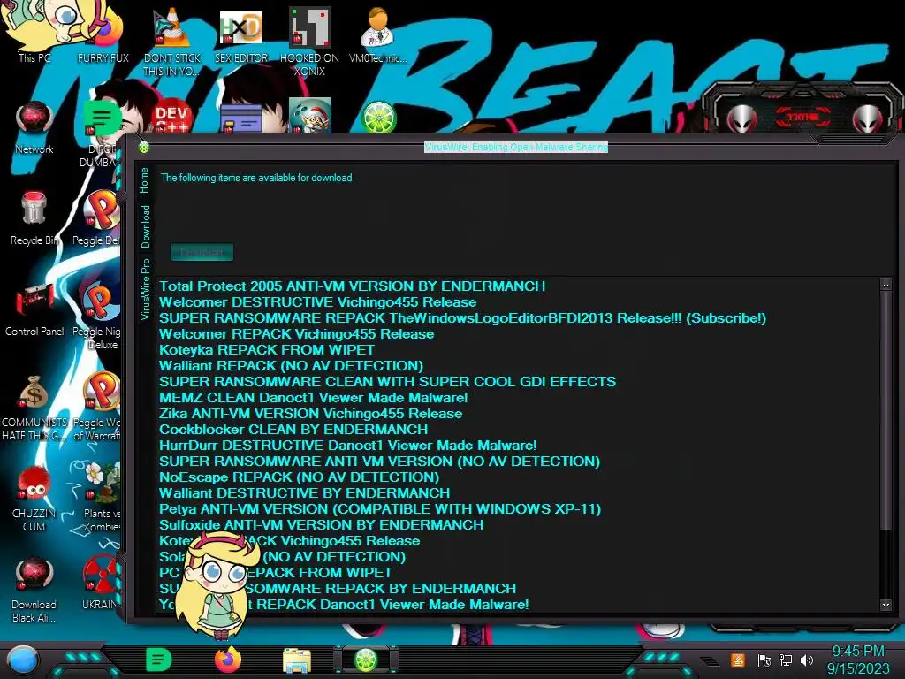The image size is (905, 679).
Task: Select 'SUPER RANSOMWARE REPACK TheWindowsLogoEditorBFDI2013 Release!!!' row
Action: click(x=463, y=318)
